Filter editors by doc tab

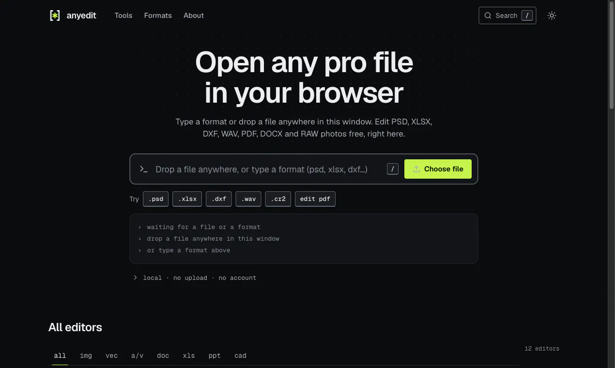pyautogui.click(x=163, y=356)
